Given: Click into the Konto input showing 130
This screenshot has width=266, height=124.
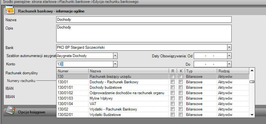Looking at the screenshot, I should 85,64.
